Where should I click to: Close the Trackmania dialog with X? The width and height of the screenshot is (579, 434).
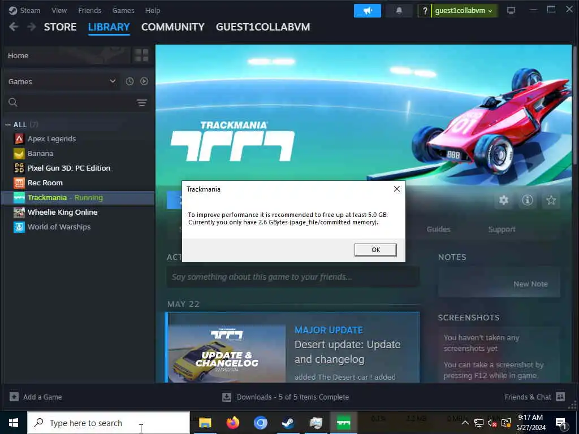click(397, 189)
